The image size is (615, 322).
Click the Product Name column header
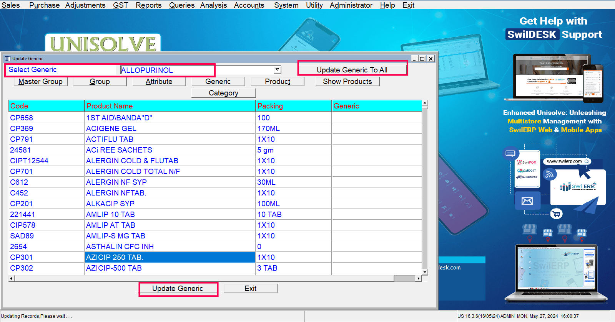click(170, 106)
